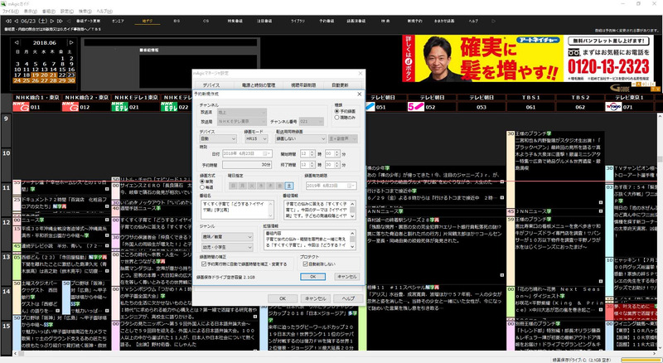The width and height of the screenshot is (663, 363).
Task: Toggle 予約実行時に自動で録画時間を補正 checkbox
Action: (204, 264)
